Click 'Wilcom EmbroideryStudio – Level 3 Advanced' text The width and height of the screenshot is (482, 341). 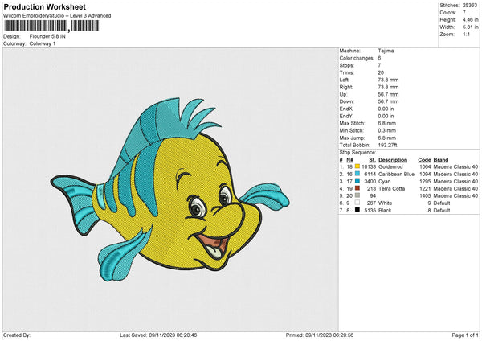pyautogui.click(x=57, y=16)
